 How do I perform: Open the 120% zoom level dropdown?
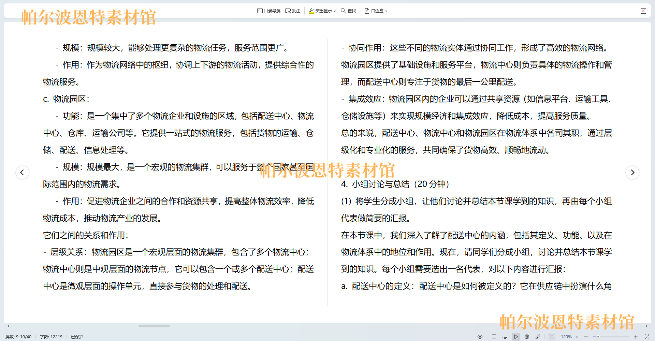coord(570,337)
